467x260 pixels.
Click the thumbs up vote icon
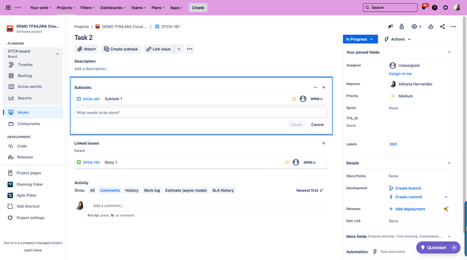pos(431,27)
